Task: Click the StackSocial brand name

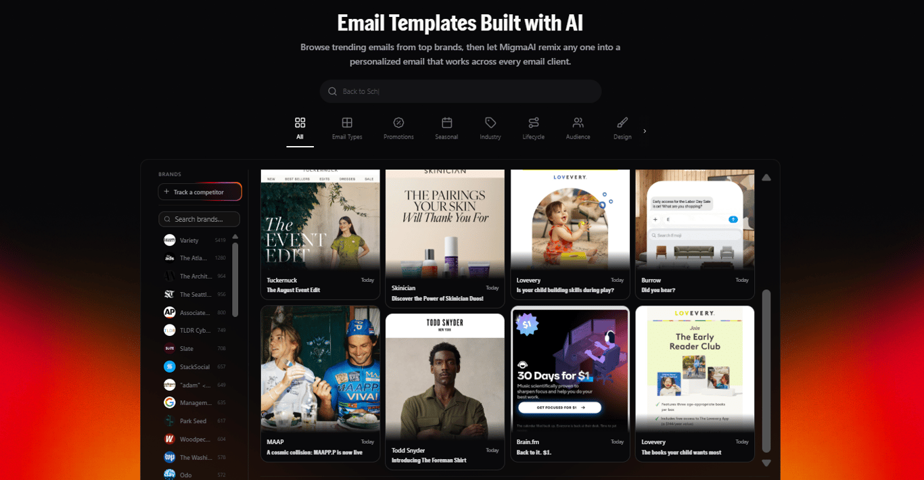Action: 195,366
